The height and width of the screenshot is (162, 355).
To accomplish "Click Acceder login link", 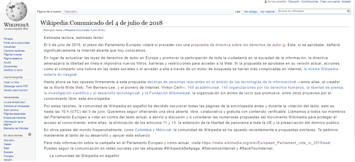I will click(346, 2).
